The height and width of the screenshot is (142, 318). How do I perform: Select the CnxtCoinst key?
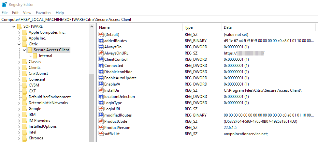click(x=38, y=73)
